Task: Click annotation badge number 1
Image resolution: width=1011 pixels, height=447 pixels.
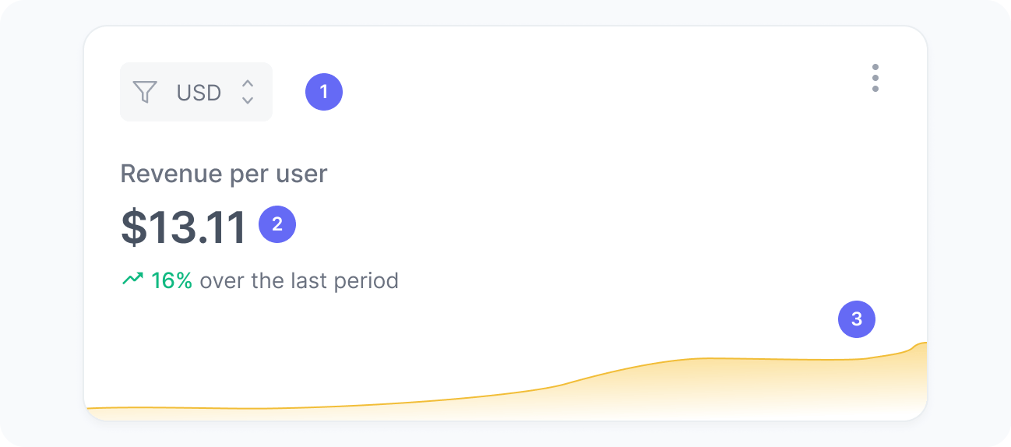Action: [x=324, y=92]
